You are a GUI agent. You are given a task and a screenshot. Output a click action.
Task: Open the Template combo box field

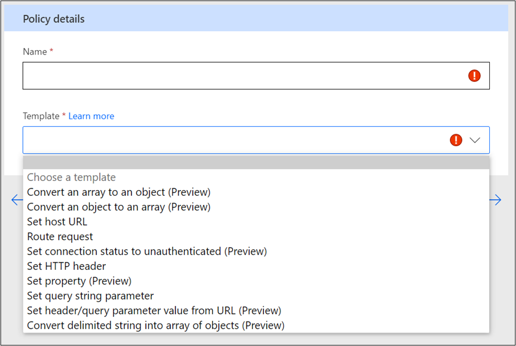[x=256, y=140]
